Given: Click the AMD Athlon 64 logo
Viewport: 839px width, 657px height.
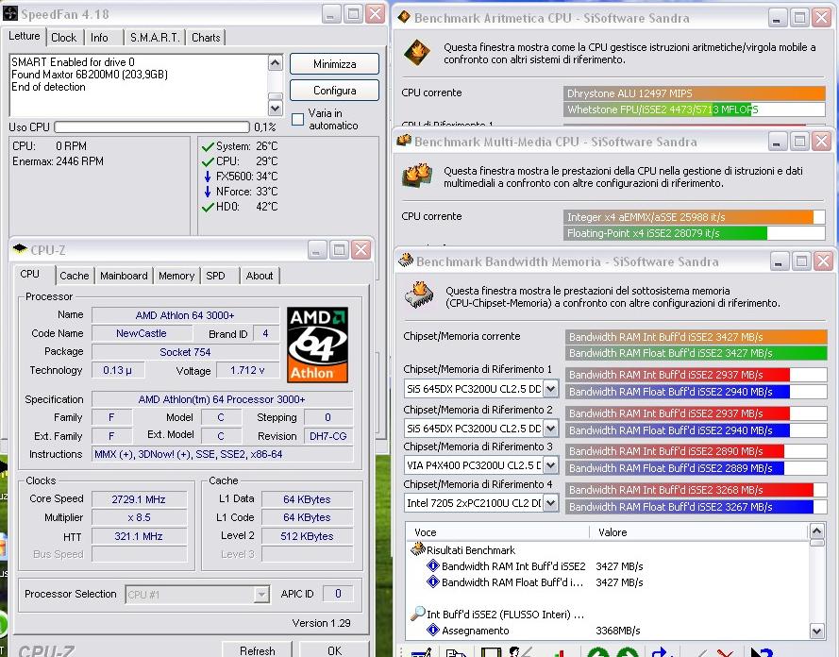Looking at the screenshot, I should (x=317, y=345).
